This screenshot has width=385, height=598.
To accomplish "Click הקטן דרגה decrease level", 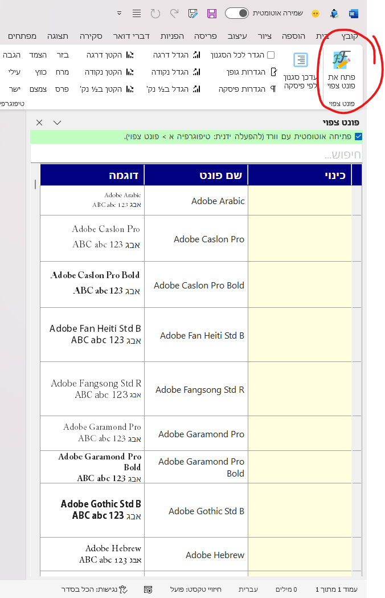I will point(110,55).
